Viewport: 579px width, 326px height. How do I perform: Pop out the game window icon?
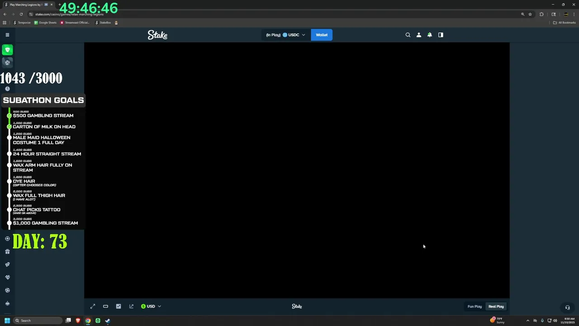[131, 307]
